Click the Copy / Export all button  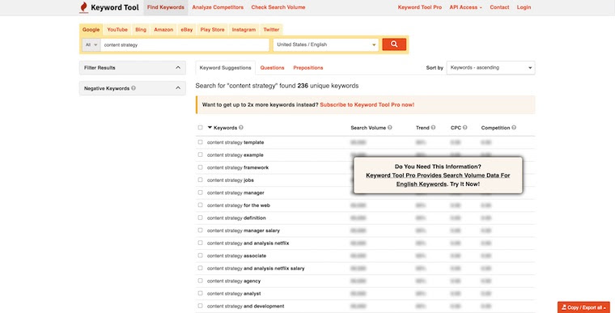pos(583,307)
